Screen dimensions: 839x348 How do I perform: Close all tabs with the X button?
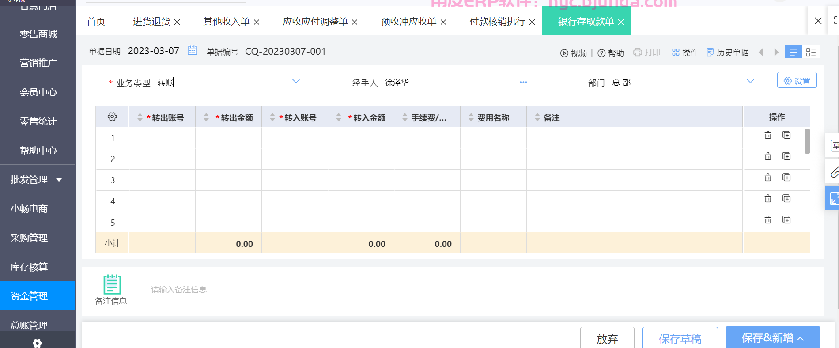tap(818, 21)
